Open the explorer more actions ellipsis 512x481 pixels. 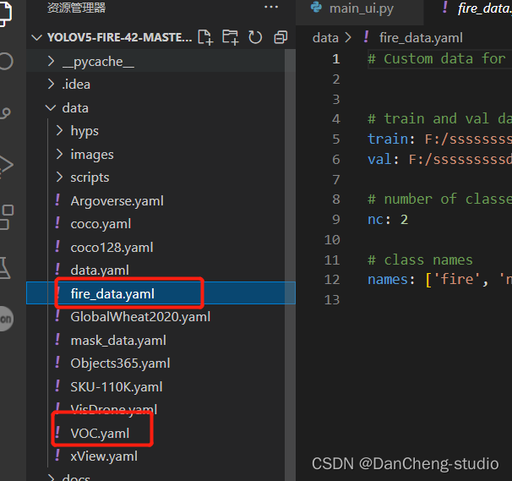pyautogui.click(x=271, y=7)
